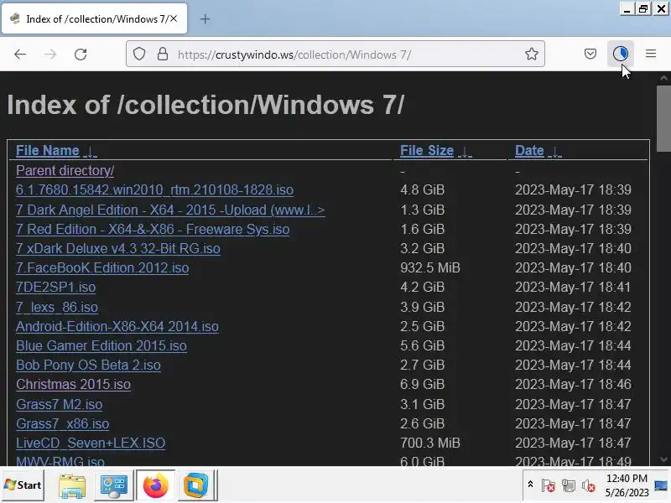Screen dimensions: 671x503
Task: Open Action Center flag tray icon
Action: (x=548, y=485)
